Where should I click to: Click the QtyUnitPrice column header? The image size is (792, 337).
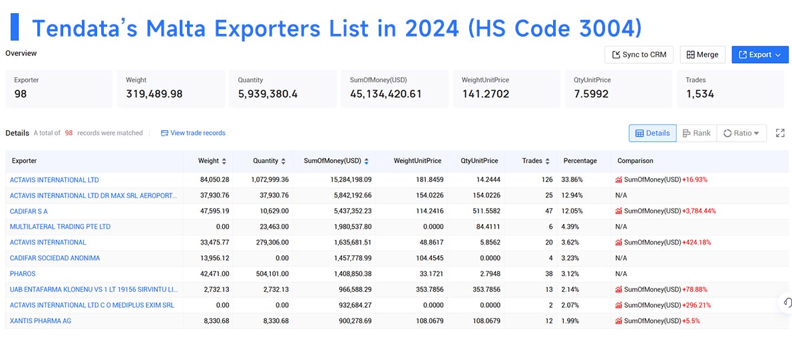click(479, 161)
